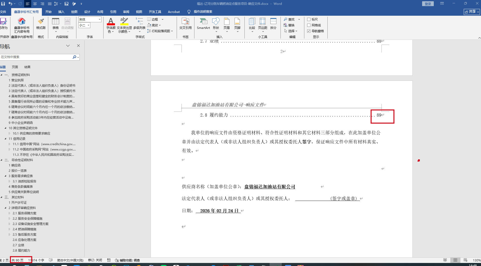Image resolution: width=481 pixels, height=266 pixels.
Task: Click the 130% zoom level
Action: click(x=476, y=260)
